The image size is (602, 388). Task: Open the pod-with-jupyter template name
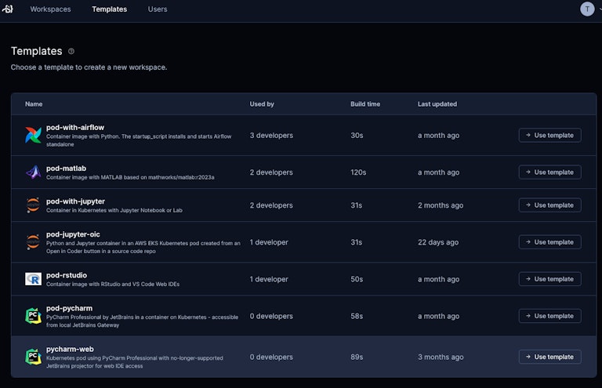75,201
